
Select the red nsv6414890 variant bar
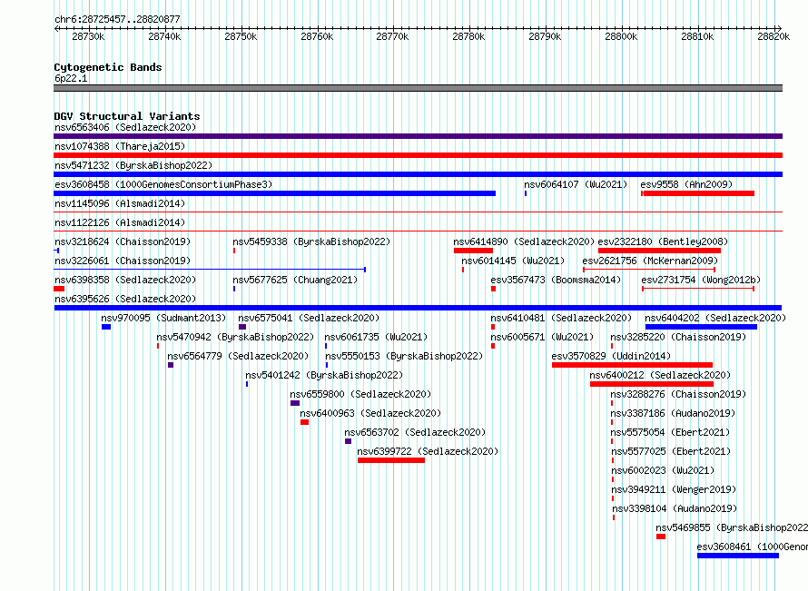473,251
